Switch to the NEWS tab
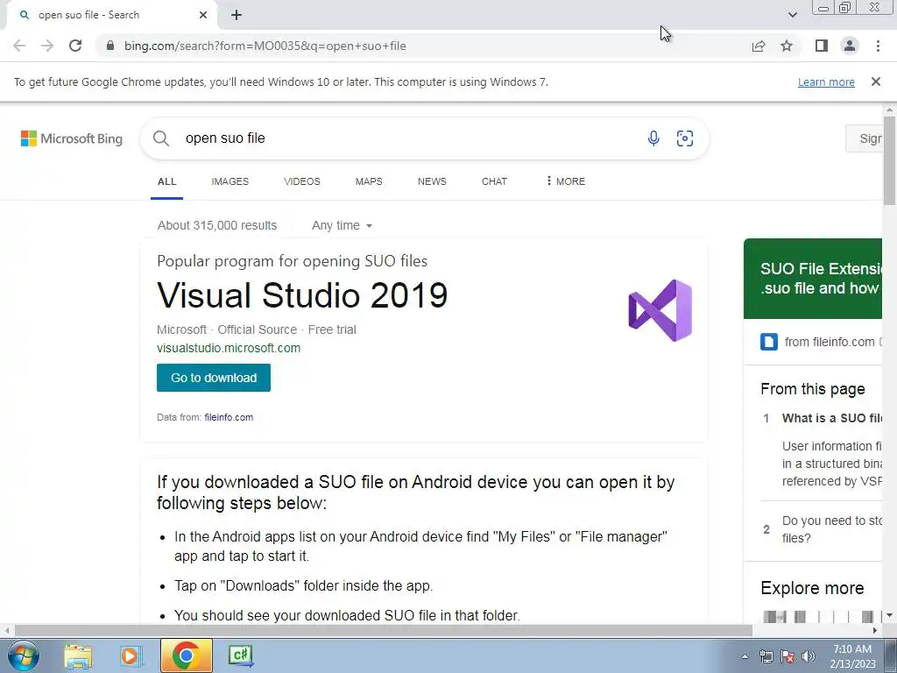 click(x=432, y=181)
